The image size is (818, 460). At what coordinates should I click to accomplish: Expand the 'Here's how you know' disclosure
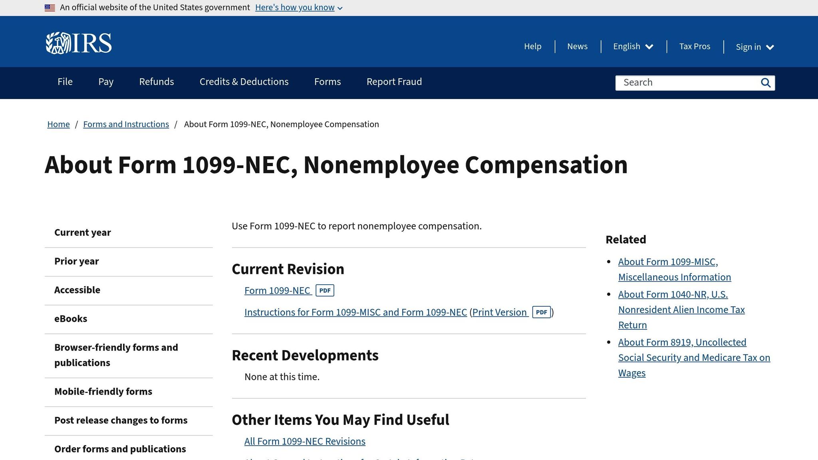tap(299, 8)
